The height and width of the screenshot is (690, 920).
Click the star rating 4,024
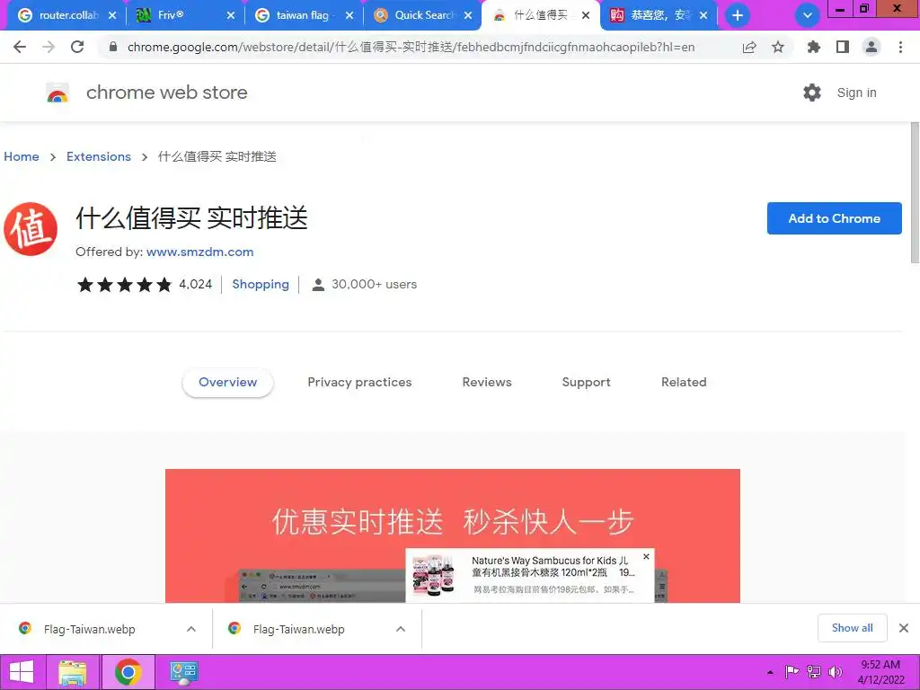145,285
